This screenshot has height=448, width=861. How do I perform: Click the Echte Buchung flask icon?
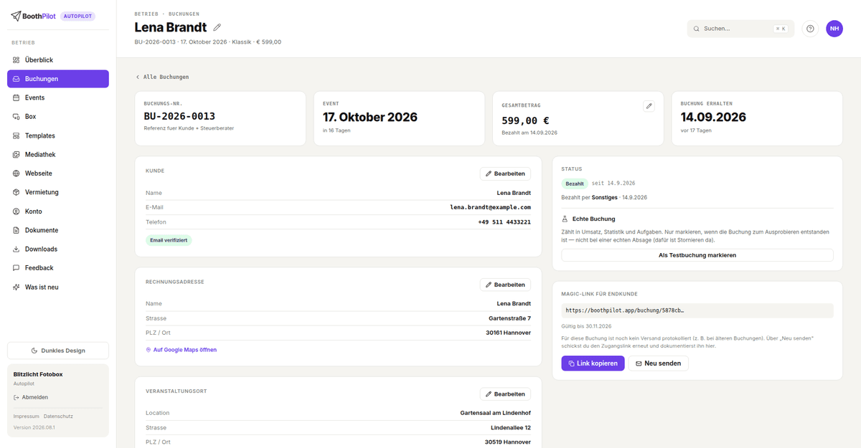pos(565,219)
